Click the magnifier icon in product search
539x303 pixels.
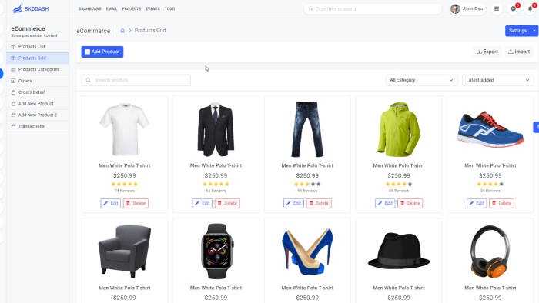(x=89, y=80)
